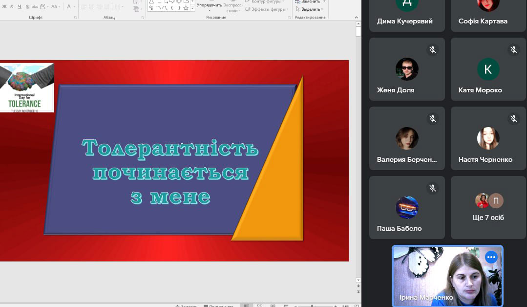Screen dimensions: 527x307
Task: Select the star shape in gallery
Action: point(186,8)
